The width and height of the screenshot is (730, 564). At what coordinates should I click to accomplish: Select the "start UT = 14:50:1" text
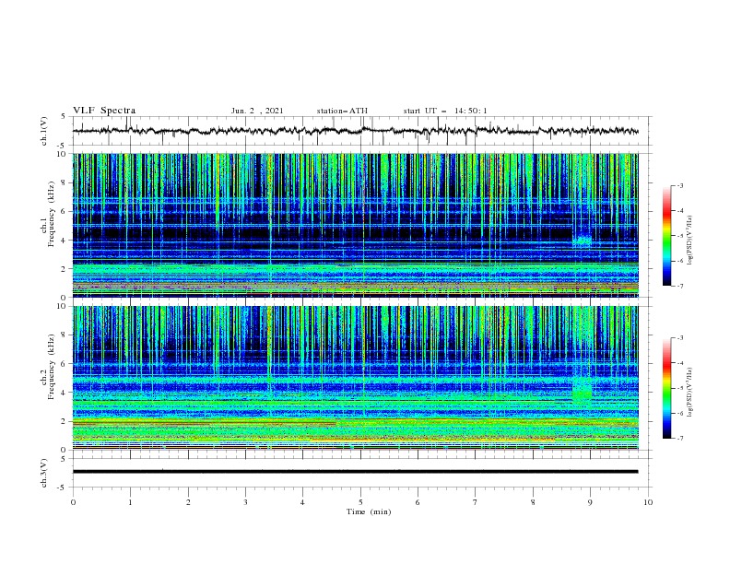pyautogui.click(x=445, y=111)
